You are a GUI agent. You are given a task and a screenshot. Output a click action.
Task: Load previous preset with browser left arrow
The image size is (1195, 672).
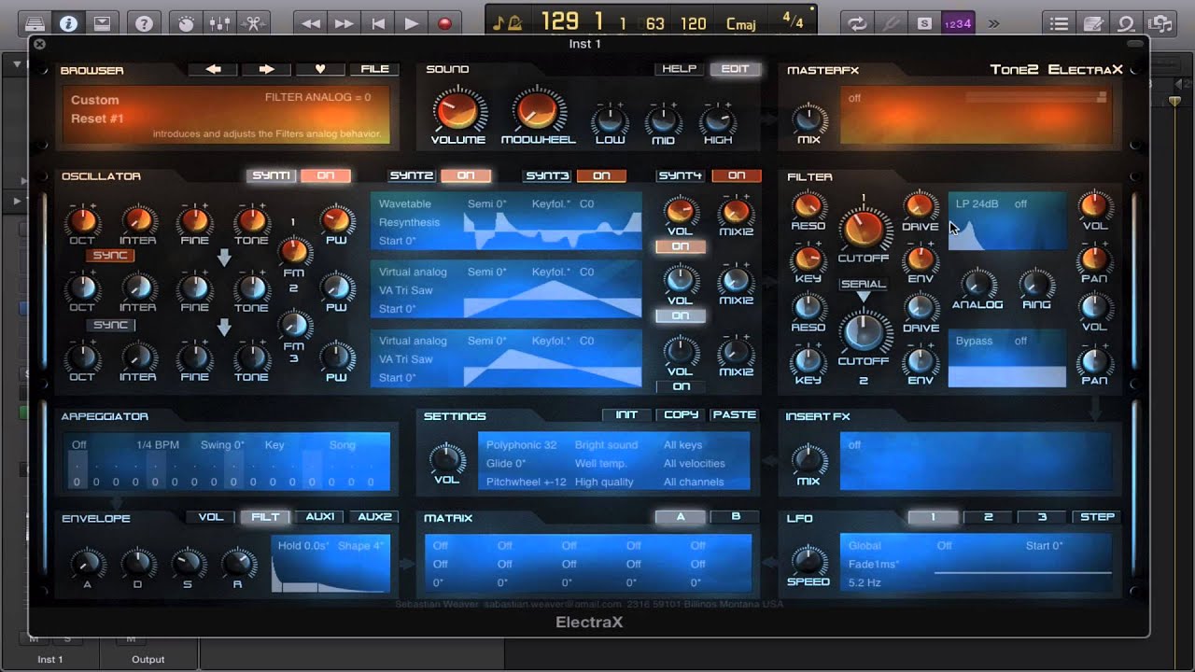214,69
